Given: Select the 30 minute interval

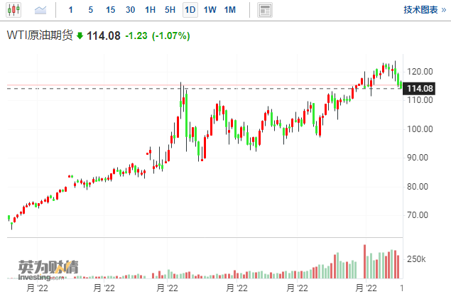Looking at the screenshot, I should click(x=130, y=10).
